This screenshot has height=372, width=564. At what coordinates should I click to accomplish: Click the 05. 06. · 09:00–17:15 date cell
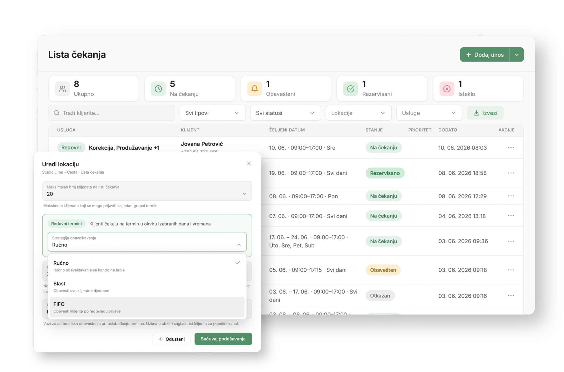[x=308, y=270]
